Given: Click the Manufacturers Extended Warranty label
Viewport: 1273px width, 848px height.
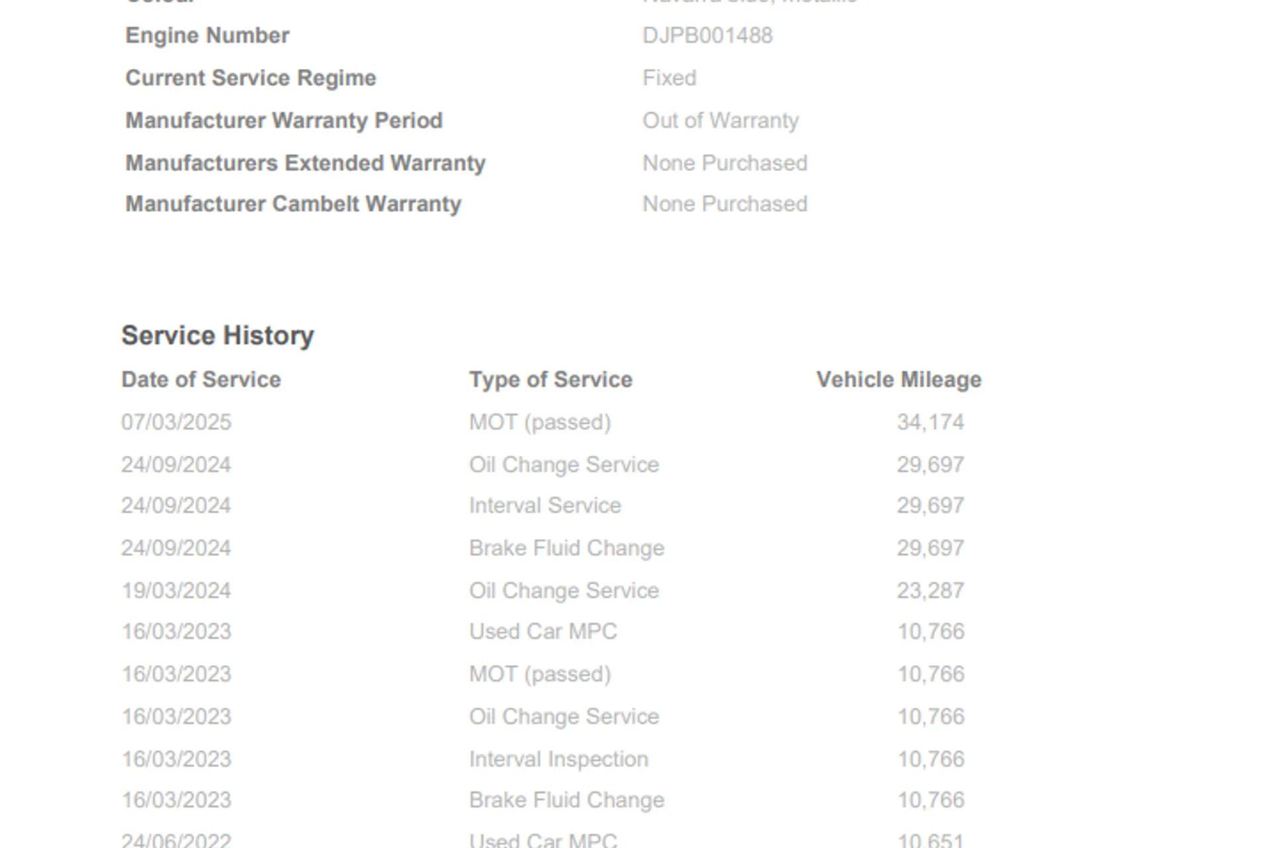Looking at the screenshot, I should (305, 163).
